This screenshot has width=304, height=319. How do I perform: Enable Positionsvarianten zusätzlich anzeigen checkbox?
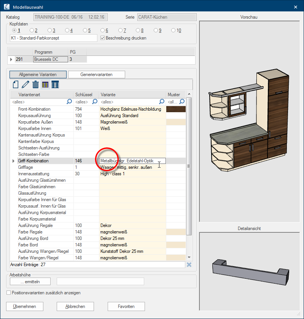pyautogui.click(x=9, y=293)
